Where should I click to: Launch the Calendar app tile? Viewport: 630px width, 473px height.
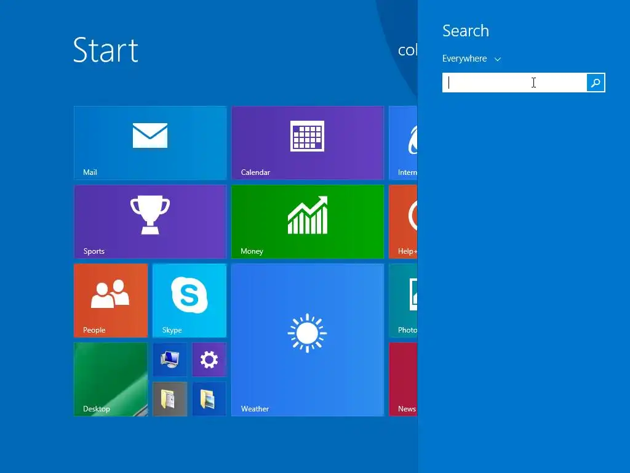[308, 143]
